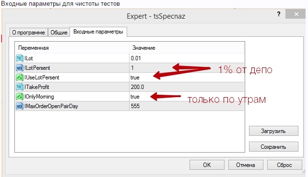Select the lMaxOrderOpenPairDay variable name
308x177 pixels.
tap(51, 106)
